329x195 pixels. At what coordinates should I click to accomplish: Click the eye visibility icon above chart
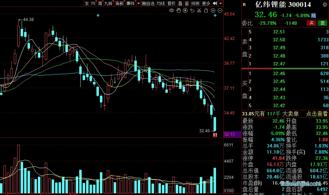(172, 11)
